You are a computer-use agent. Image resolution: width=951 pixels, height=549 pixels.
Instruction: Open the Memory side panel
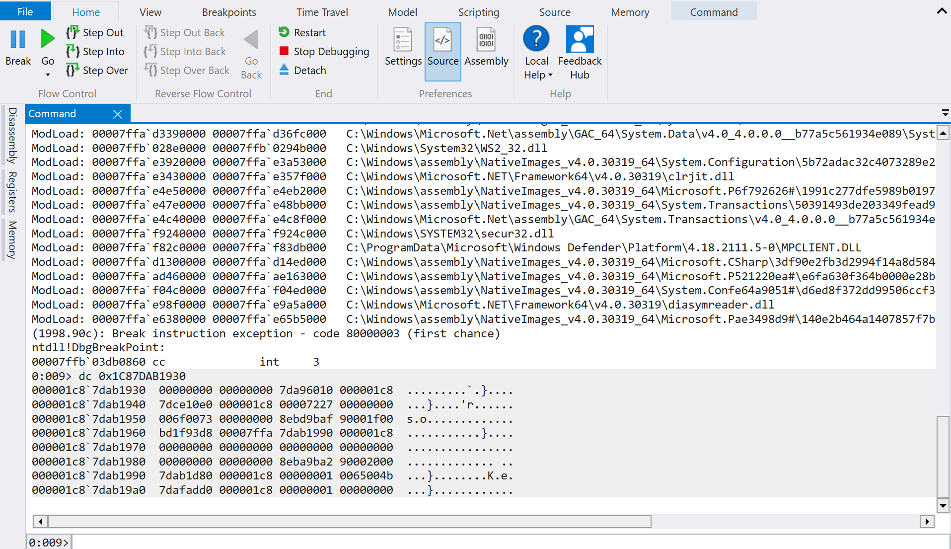pyautogui.click(x=12, y=239)
